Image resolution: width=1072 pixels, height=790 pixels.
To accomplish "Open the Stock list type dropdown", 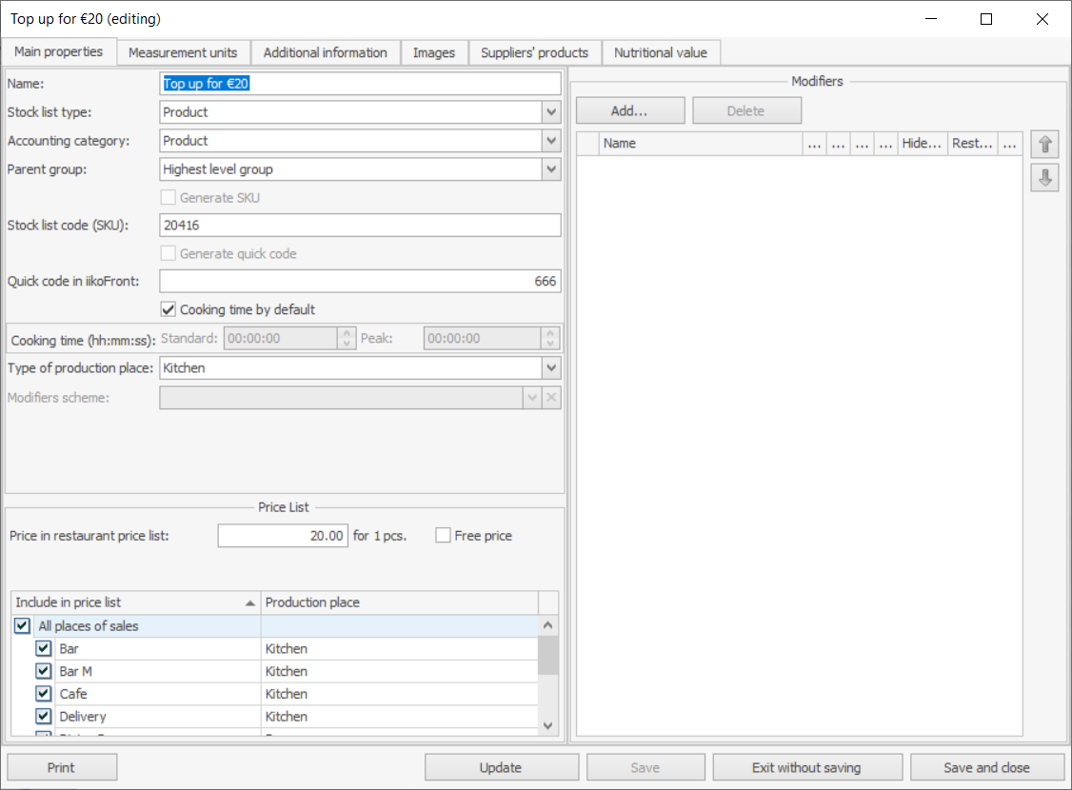I will click(551, 112).
